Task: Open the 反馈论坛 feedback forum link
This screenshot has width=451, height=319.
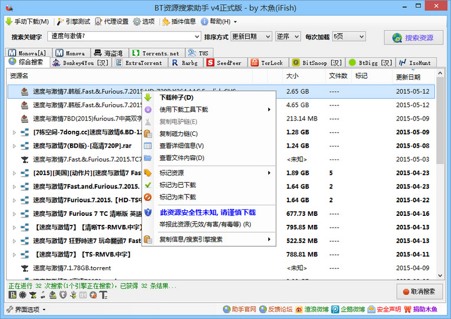Action: point(276,309)
